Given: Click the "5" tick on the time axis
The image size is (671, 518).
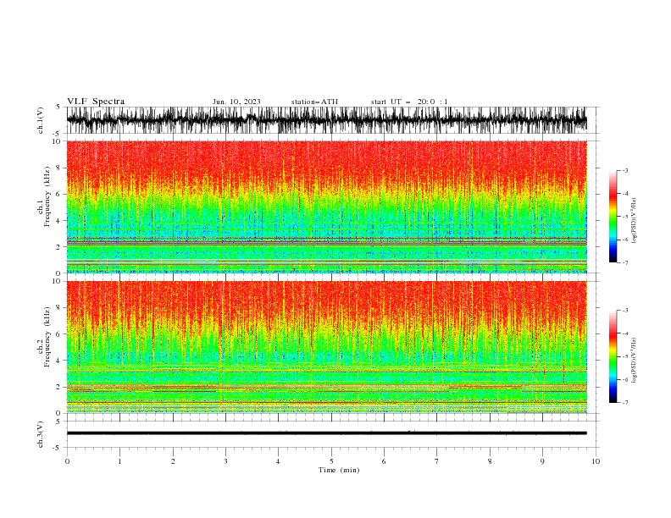Looking at the screenshot, I should [x=331, y=461].
